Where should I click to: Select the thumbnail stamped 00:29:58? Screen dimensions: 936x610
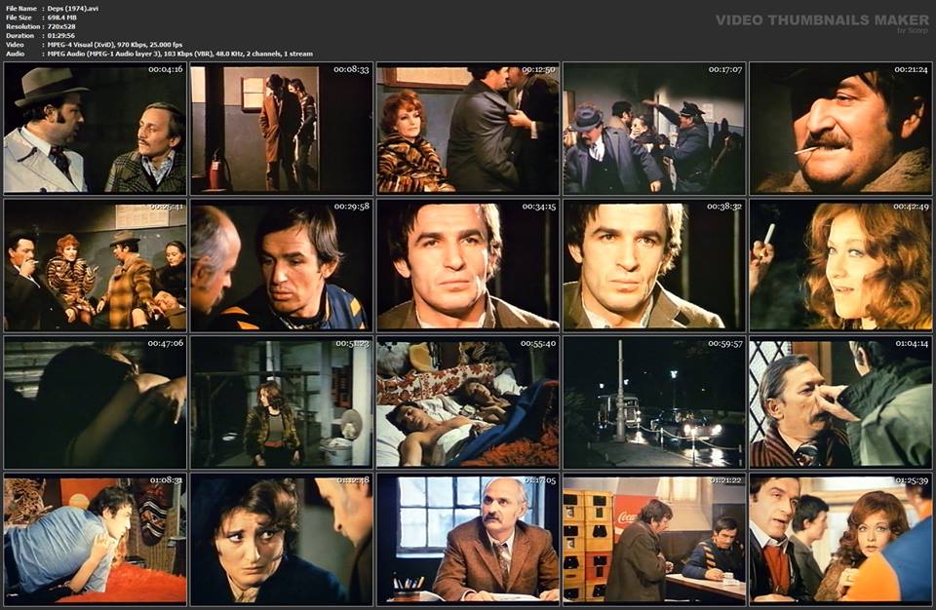[281, 266]
